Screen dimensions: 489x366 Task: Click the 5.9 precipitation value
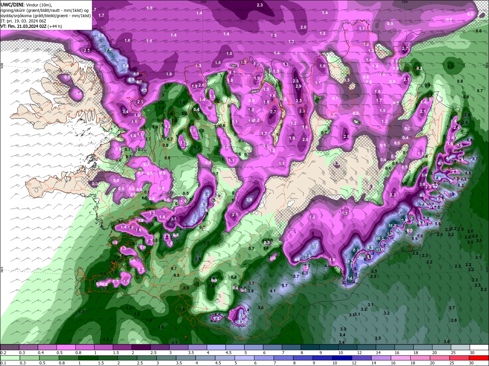click(x=415, y=239)
